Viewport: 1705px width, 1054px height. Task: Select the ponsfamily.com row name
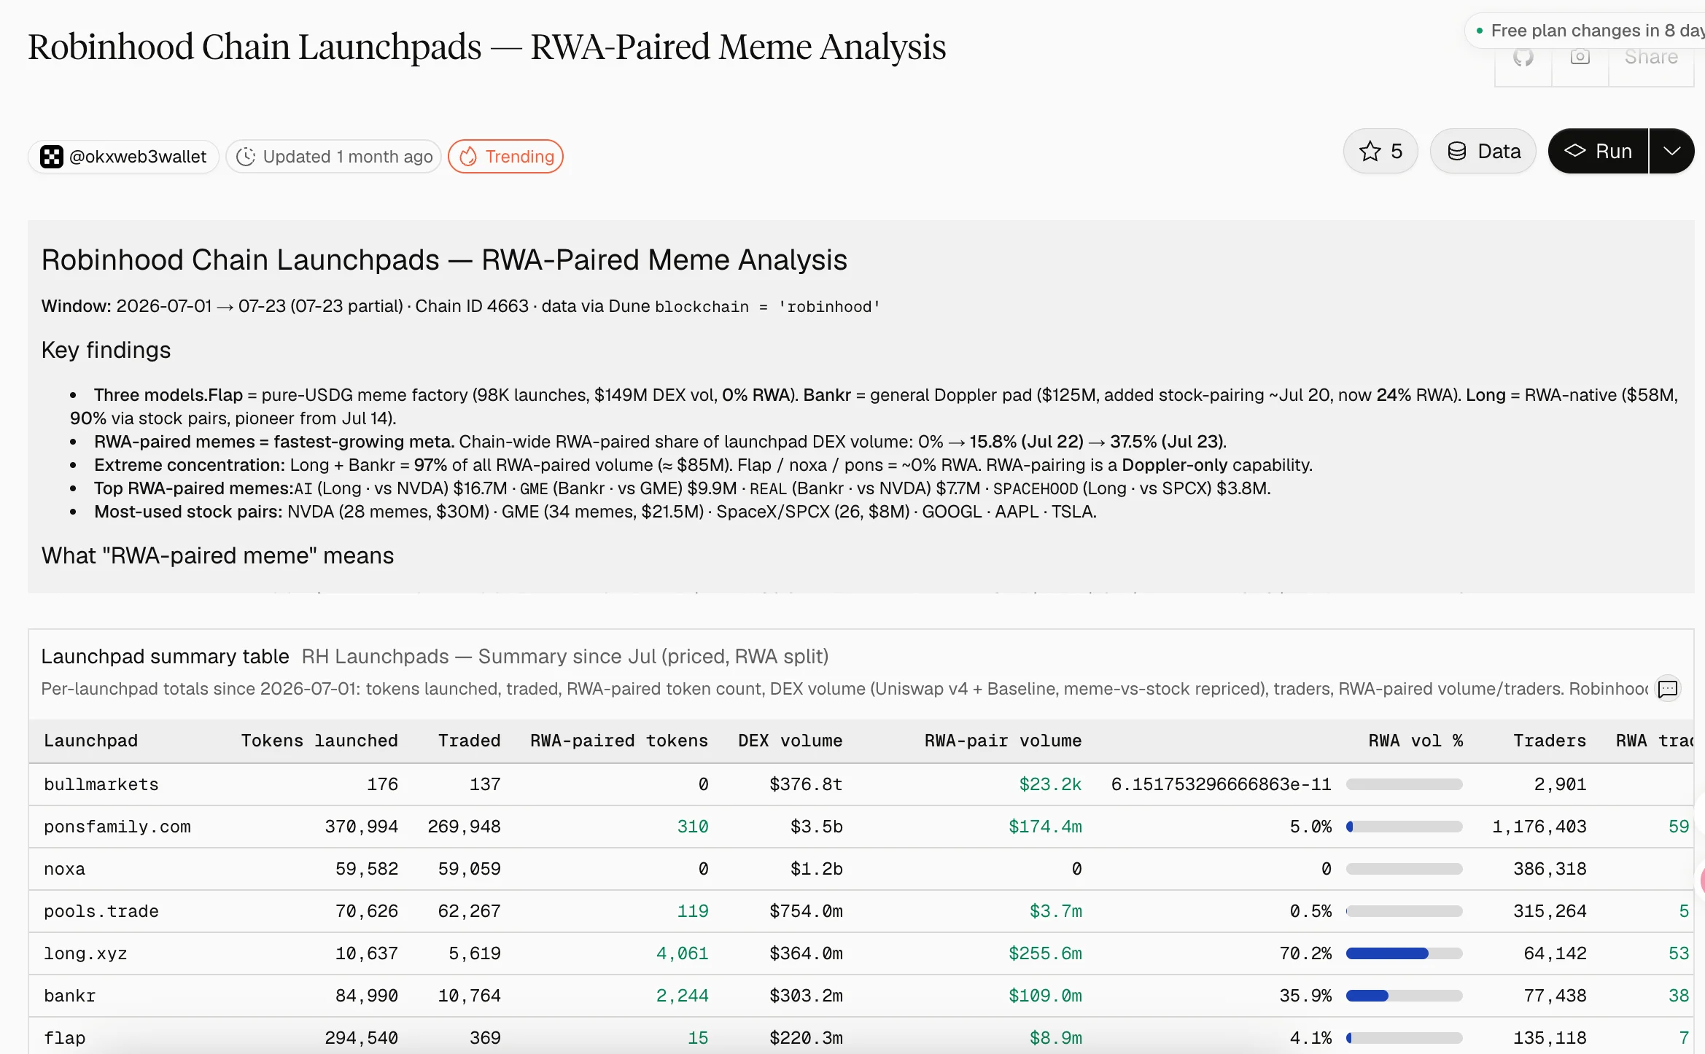pos(117,827)
